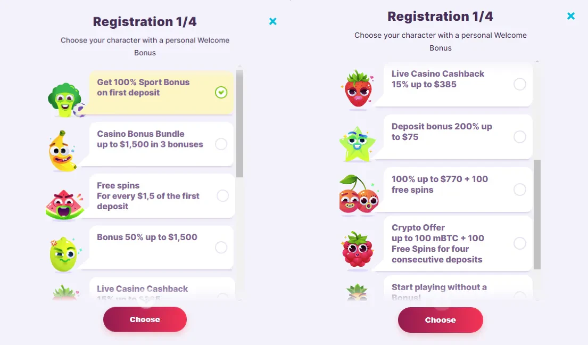Select the Bonus 50% up to $1,500 radio

(x=221, y=247)
